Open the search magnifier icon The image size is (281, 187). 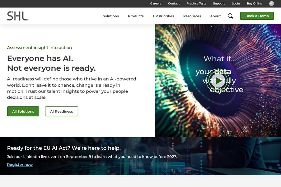230,16
